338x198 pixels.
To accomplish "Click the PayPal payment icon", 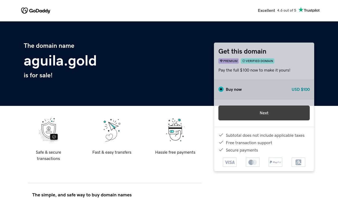I will coord(275,162).
